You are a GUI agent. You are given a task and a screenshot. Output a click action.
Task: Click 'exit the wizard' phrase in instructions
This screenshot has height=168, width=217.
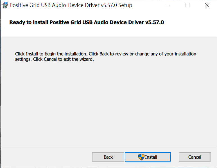79,59
